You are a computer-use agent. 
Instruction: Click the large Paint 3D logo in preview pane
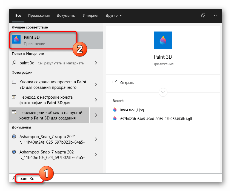pos(163,40)
